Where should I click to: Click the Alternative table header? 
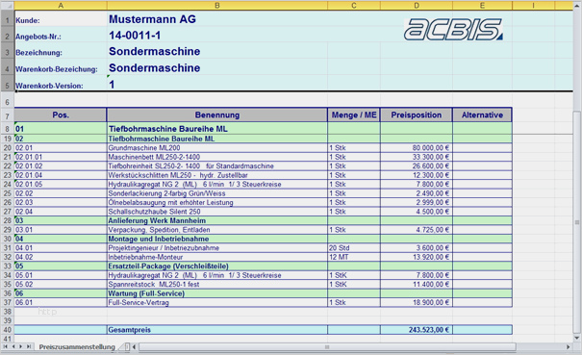tap(482, 115)
